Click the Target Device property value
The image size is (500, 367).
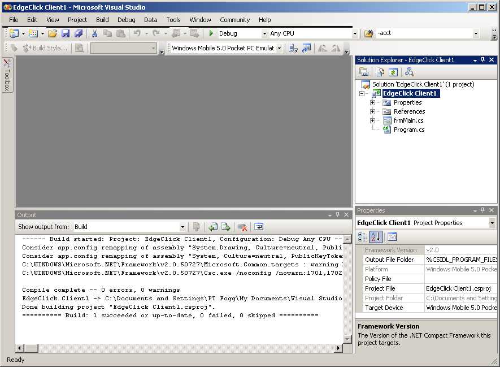tap(461, 308)
